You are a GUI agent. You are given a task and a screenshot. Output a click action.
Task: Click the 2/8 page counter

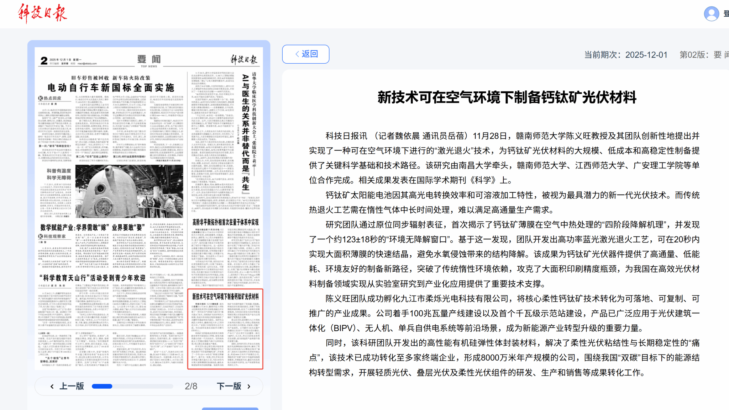(191, 386)
